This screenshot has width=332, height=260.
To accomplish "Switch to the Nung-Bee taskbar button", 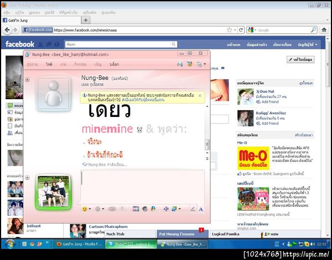I will pos(183,244).
